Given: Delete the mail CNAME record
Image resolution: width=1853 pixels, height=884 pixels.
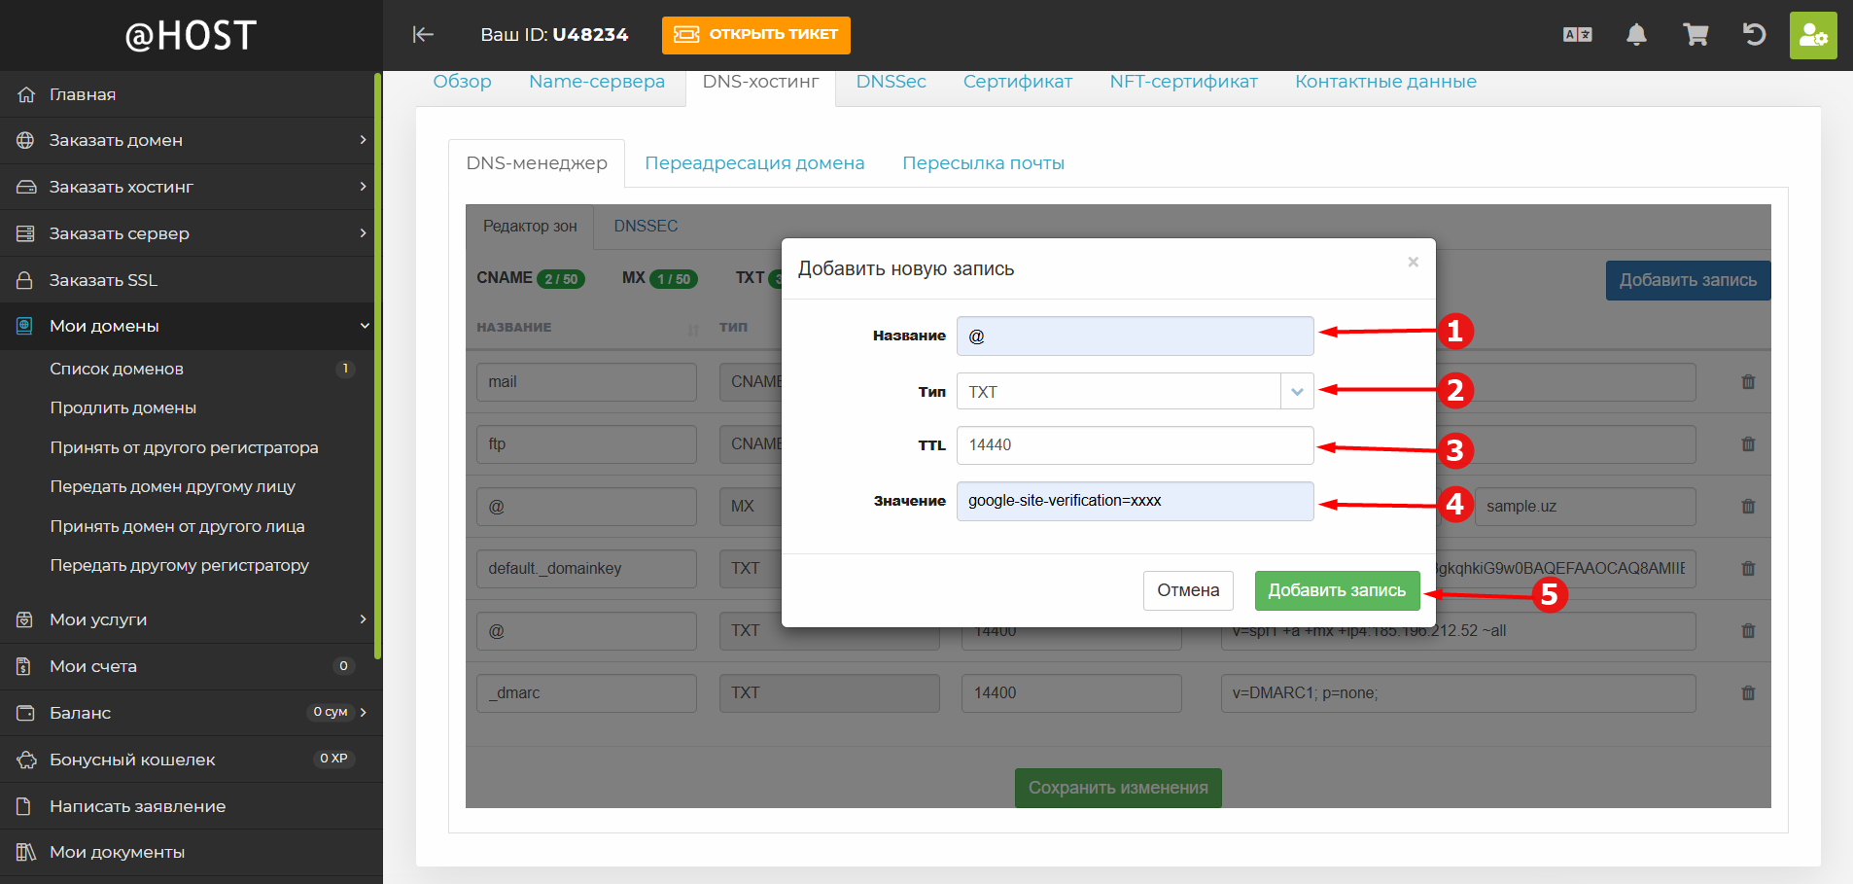Looking at the screenshot, I should [x=1748, y=382].
